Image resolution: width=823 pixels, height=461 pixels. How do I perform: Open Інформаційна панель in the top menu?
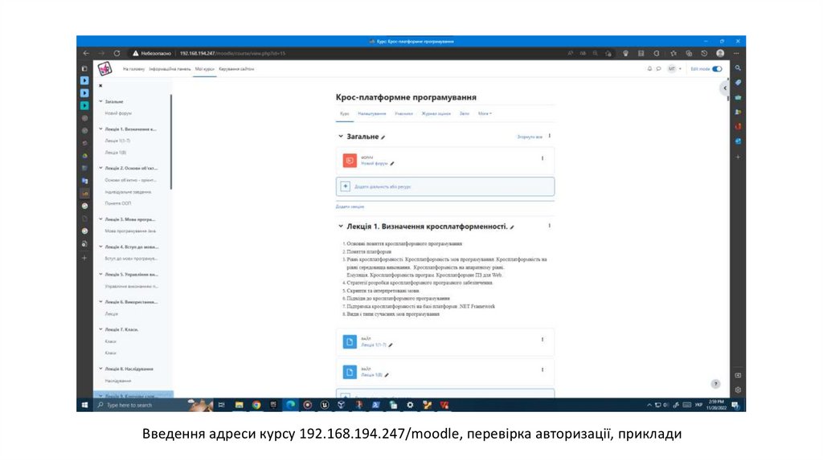click(x=170, y=69)
